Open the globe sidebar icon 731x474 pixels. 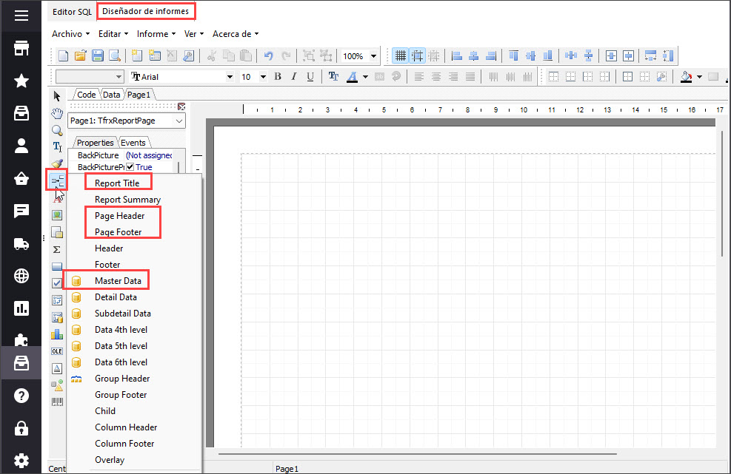[x=21, y=276]
